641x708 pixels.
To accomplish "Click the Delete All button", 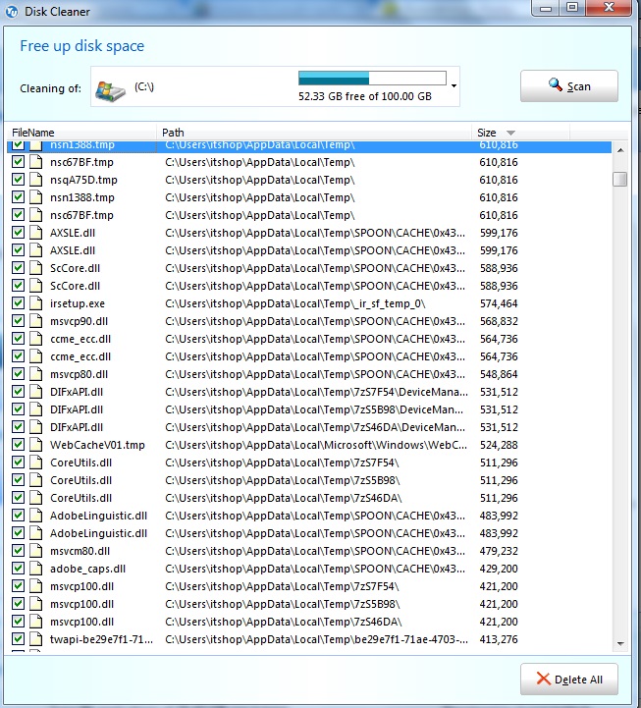I will point(569,680).
